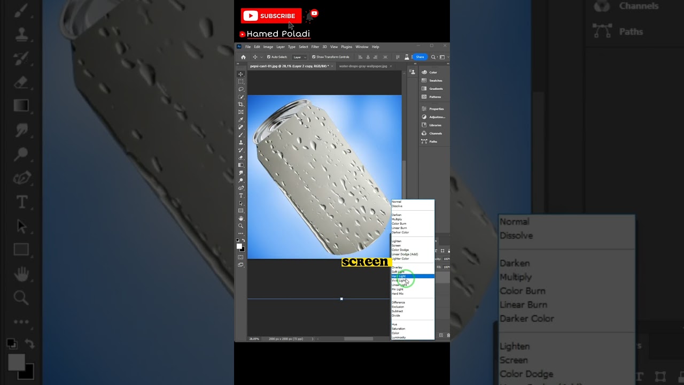Select the Crop tool
The width and height of the screenshot is (684, 385).
pyautogui.click(x=241, y=104)
